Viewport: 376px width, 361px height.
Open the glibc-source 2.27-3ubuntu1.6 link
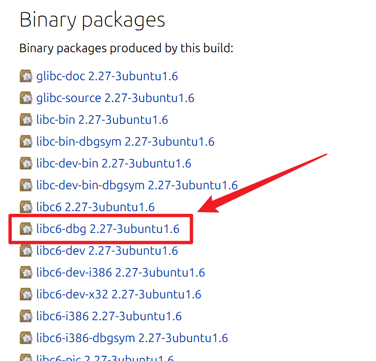115,98
